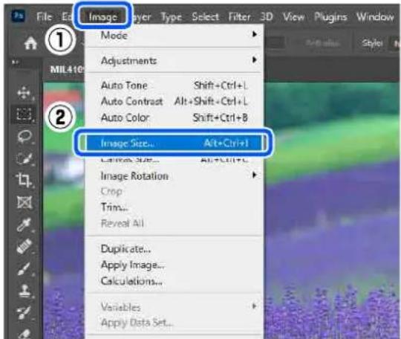Image resolution: width=401 pixels, height=339 pixels.
Task: Open the View menu
Action: coord(293,17)
